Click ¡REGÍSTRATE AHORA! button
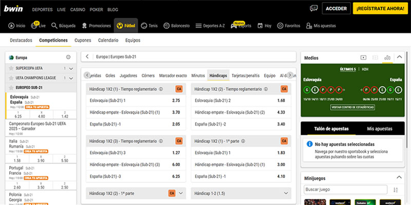Screen dimensions: 411x205 pos(380,8)
